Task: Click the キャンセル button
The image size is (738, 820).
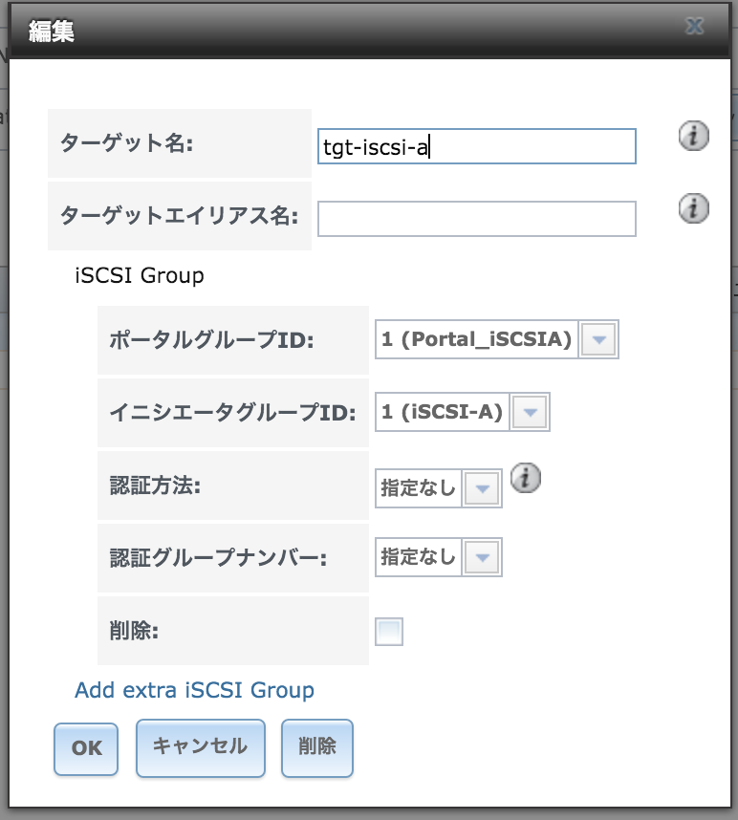Action: point(201,747)
